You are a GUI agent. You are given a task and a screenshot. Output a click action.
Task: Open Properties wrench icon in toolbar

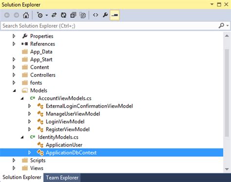click(x=105, y=15)
